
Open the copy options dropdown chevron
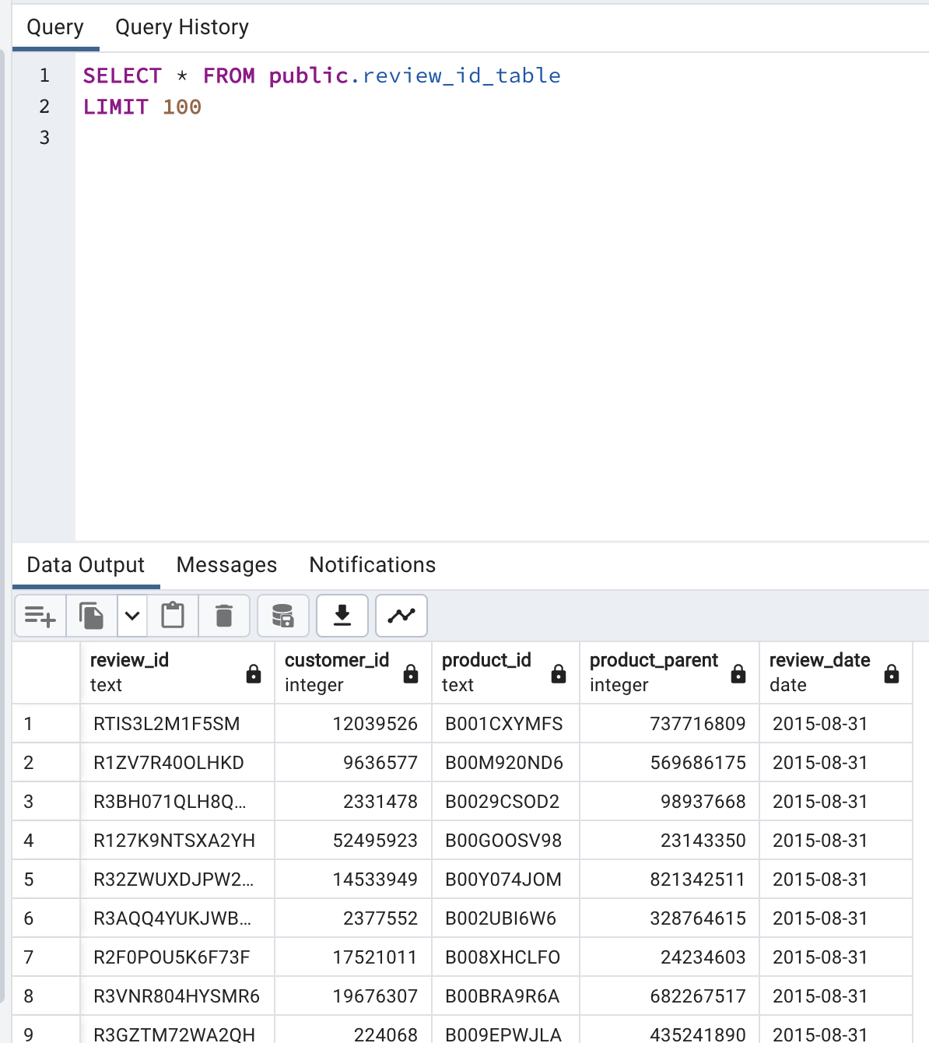coord(131,615)
